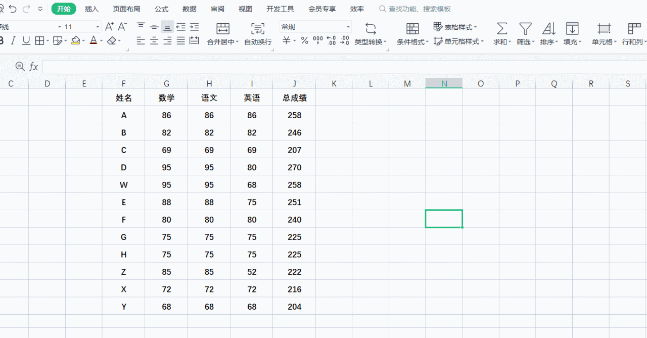Apply the yellow fill color bucket
The image size is (647, 338).
click(75, 41)
